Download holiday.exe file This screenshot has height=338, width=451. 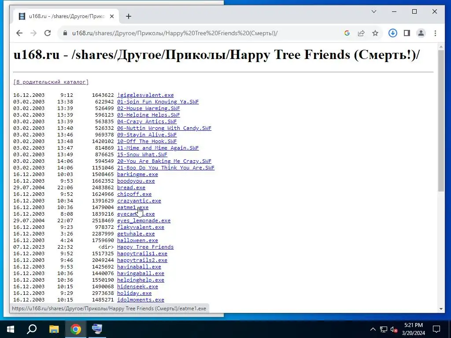(x=134, y=294)
